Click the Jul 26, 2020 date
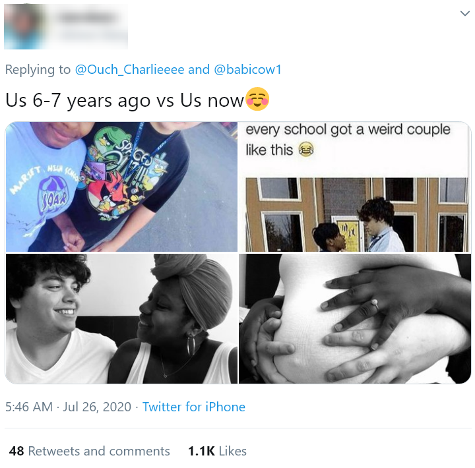This screenshot has width=475, height=468. coord(97,407)
